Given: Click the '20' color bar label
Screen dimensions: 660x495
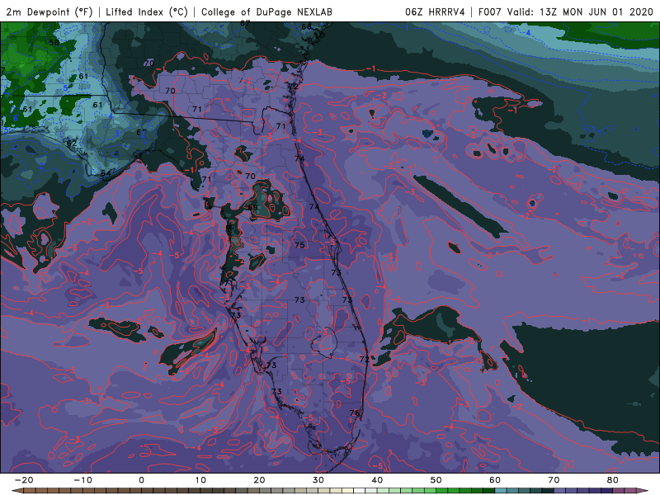Looking at the screenshot, I should click(x=259, y=480).
